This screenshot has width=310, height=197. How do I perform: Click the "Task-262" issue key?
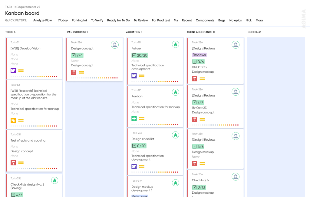pyautogui.click(x=137, y=133)
